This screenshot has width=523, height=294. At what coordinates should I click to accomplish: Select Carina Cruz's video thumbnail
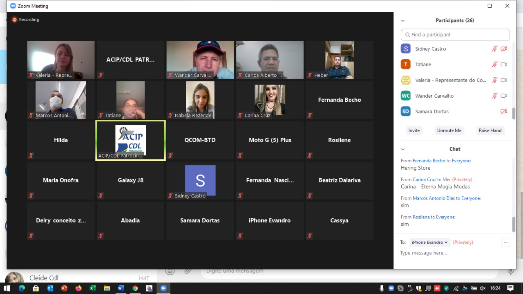270,100
